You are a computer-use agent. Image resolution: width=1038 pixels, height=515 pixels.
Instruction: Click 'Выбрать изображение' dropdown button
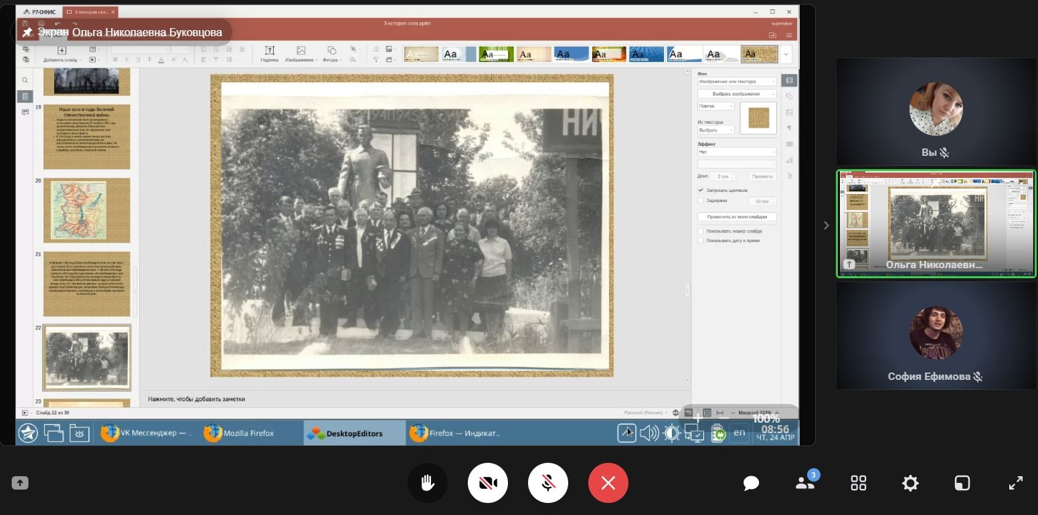point(737,94)
